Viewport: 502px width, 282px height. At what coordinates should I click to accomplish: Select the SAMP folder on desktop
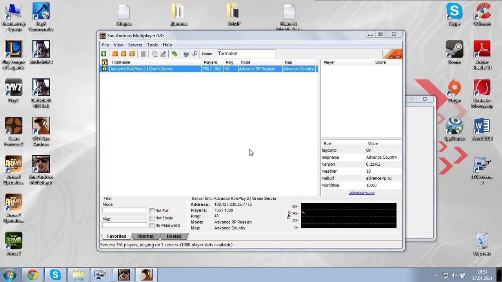[234, 14]
